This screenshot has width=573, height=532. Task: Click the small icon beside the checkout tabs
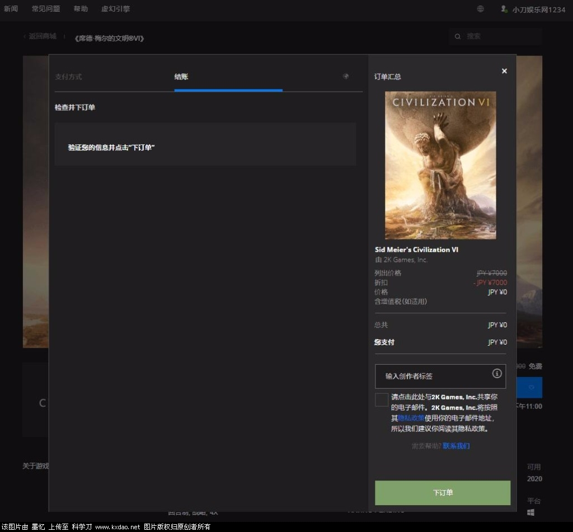click(x=346, y=77)
